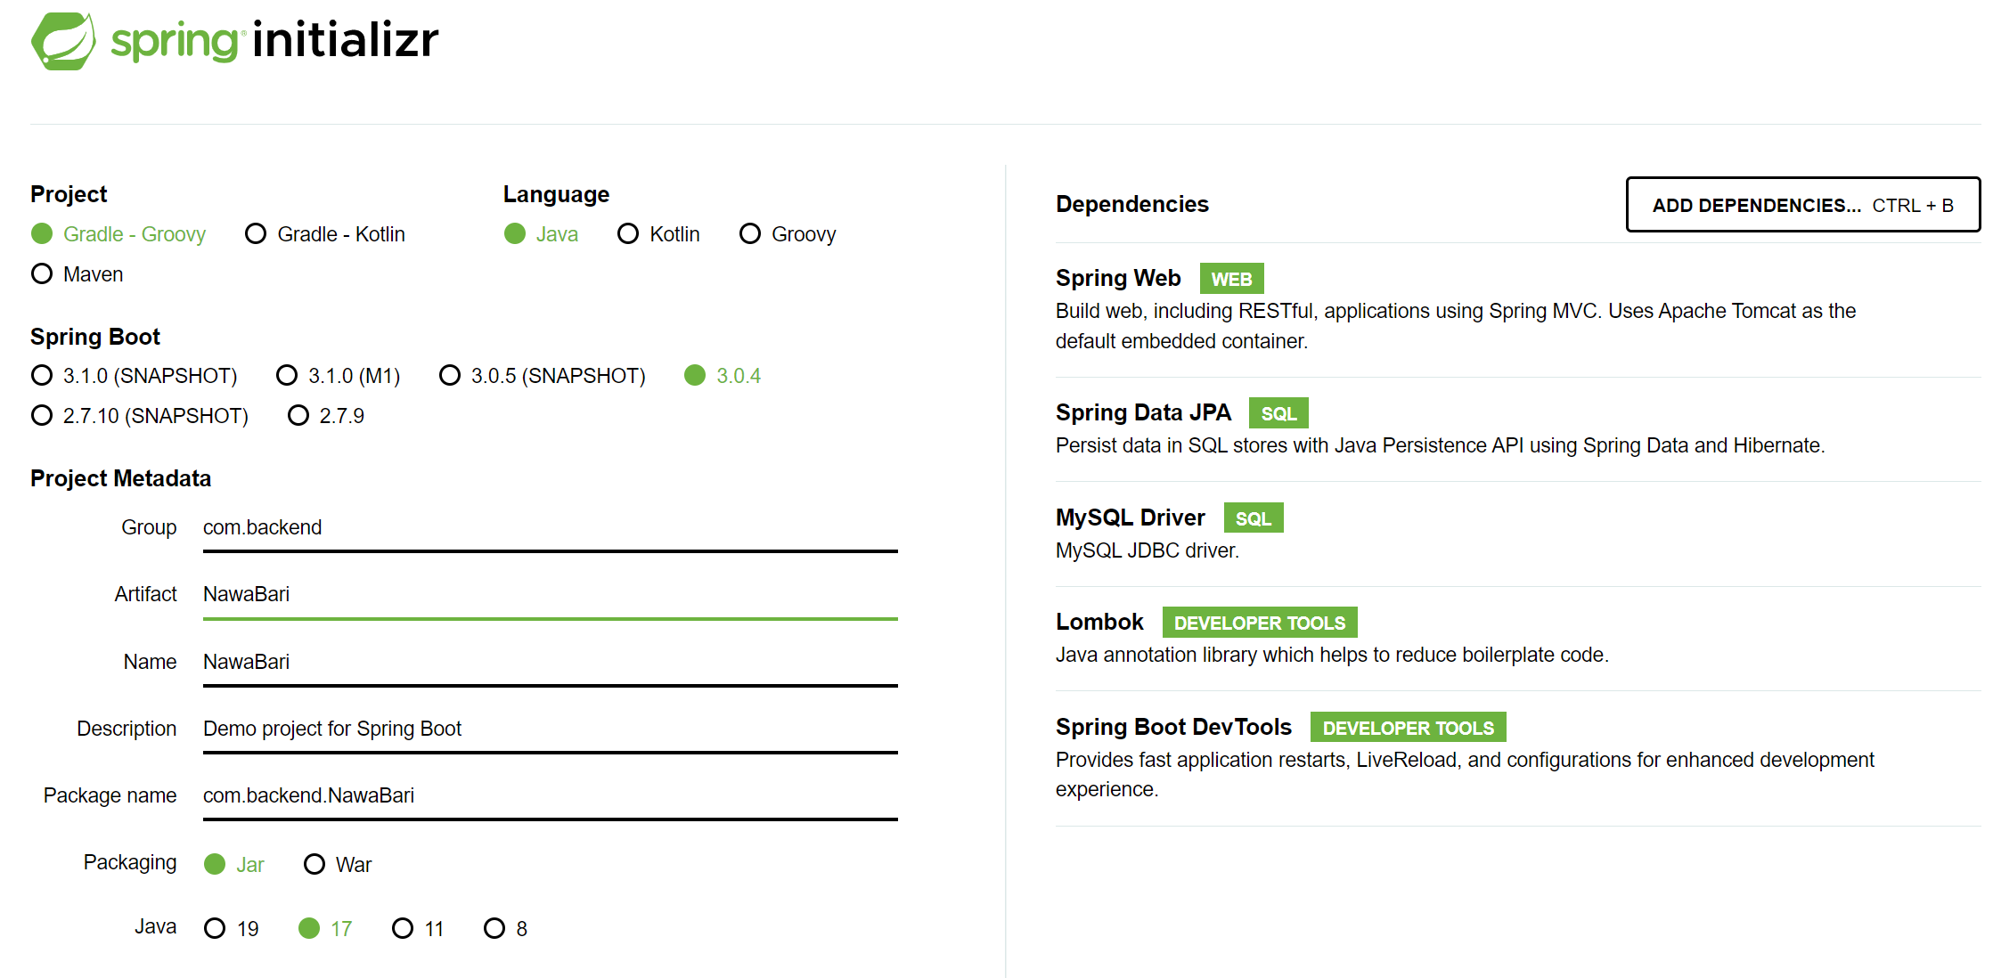Select the Gradle - Kotlin project option
Viewport: 1993px width, 978px height.
pyautogui.click(x=325, y=234)
